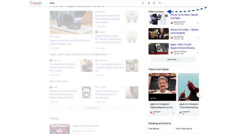234x134 pixels.
Task: Click the More news button
Action: coord(94,108)
